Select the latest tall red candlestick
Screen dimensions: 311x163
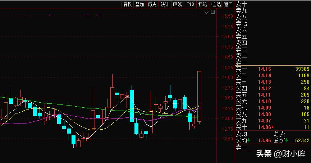click(199, 96)
